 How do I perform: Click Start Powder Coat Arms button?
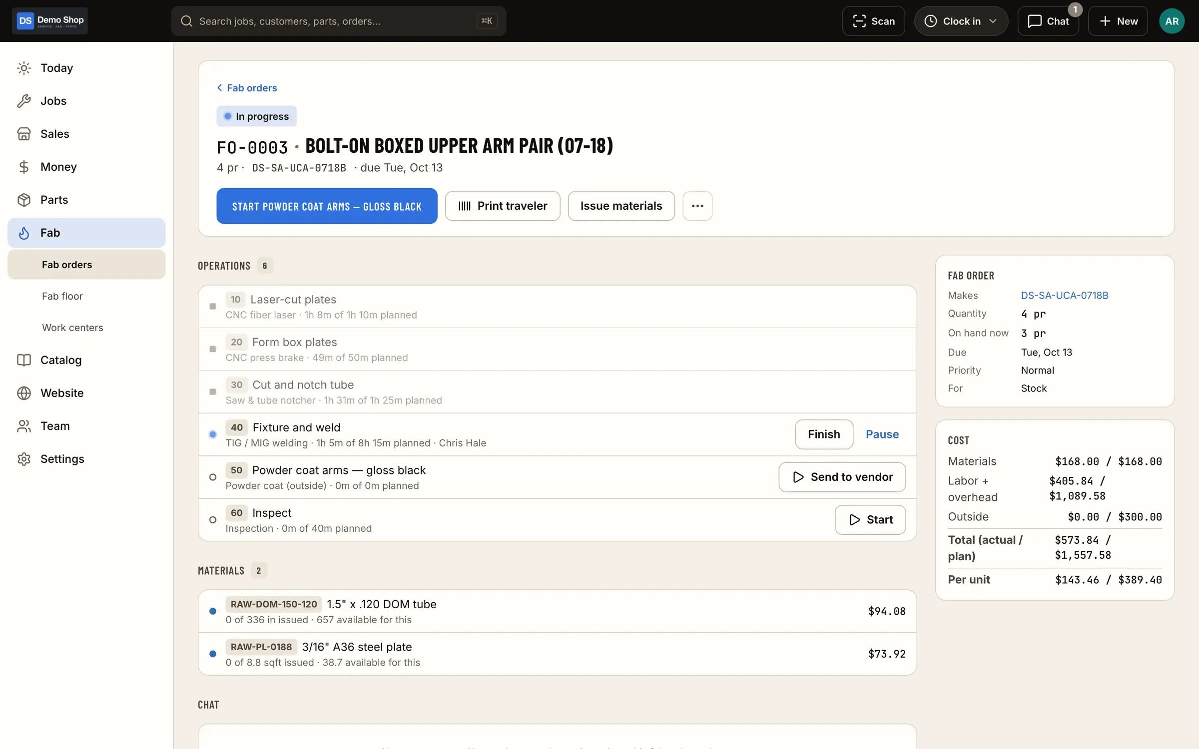pos(327,206)
